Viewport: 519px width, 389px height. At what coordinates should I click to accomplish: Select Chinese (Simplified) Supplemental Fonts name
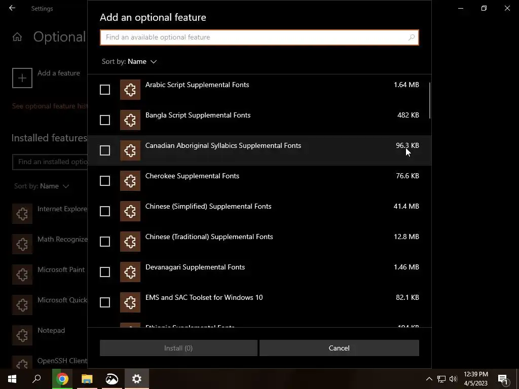(x=208, y=207)
